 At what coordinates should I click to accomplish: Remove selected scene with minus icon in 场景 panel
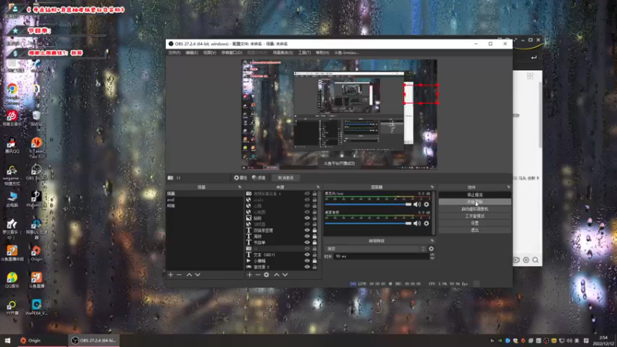179,275
